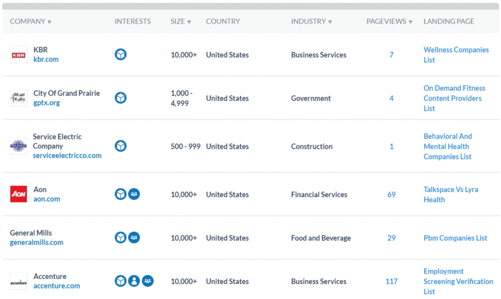501x299 pixels.
Task: Click cube interest icon for City Of Grand Prairie
Action: (120, 98)
